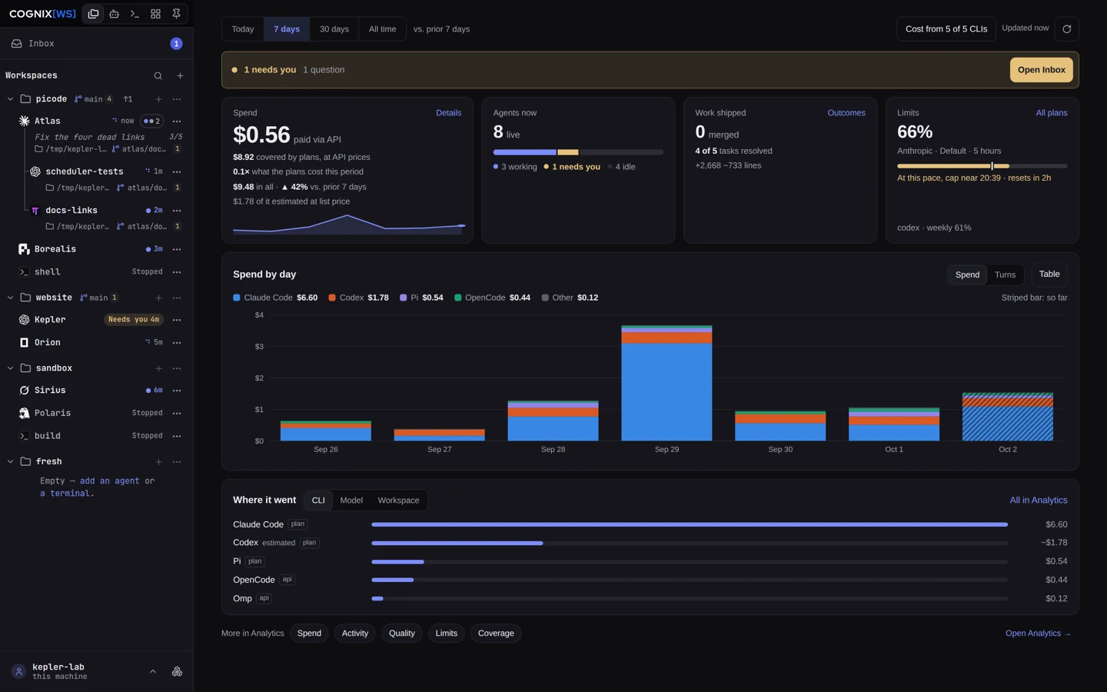Toggle the Table view for spend by day
This screenshot has height=692, width=1107.
(1049, 274)
